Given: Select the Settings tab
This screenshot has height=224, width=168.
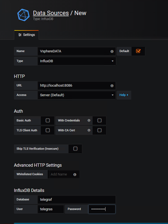Looking at the screenshot, I should click(27, 35).
